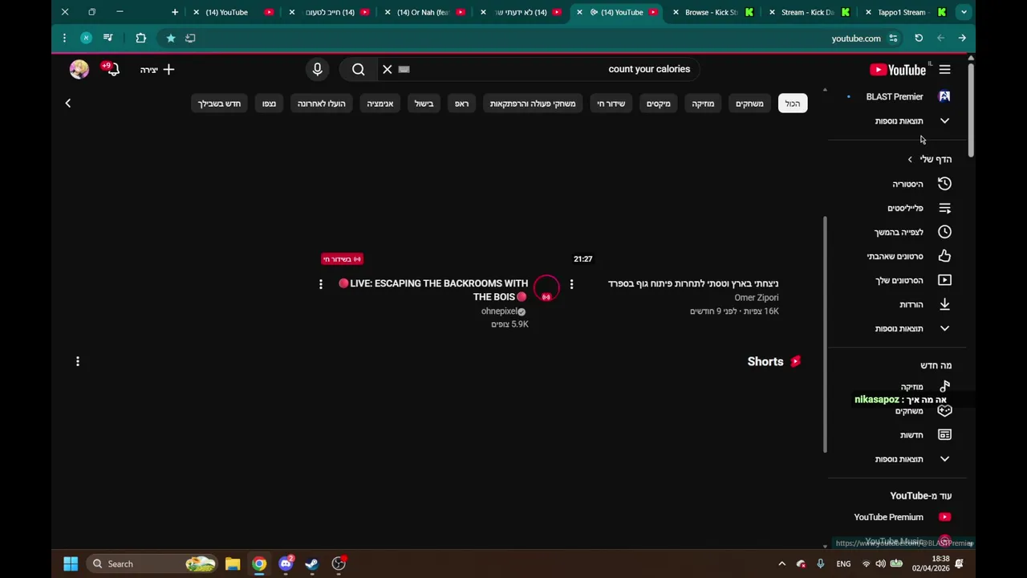Open the 'הדף שלי' section
The height and width of the screenshot is (578, 1027).
click(929, 159)
